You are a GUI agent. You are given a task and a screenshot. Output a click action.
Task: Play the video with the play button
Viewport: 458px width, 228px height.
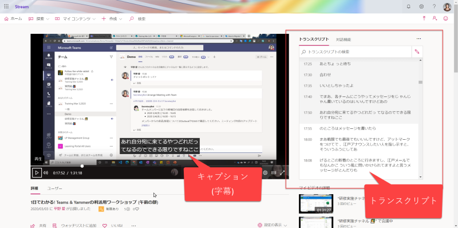[x=37, y=173]
